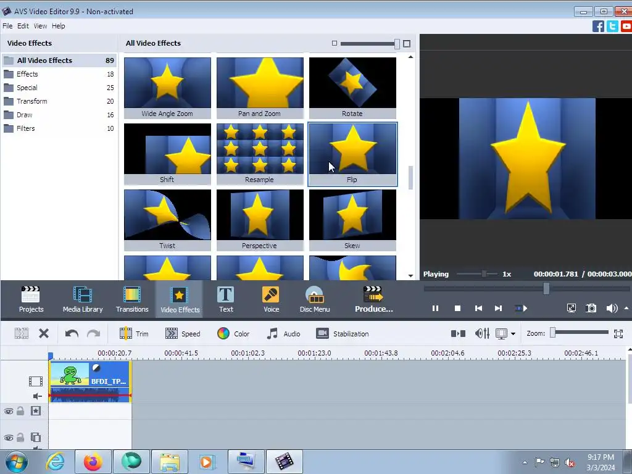Open the Voice recording tool
Screen dimensions: 632x474
[x=271, y=299]
